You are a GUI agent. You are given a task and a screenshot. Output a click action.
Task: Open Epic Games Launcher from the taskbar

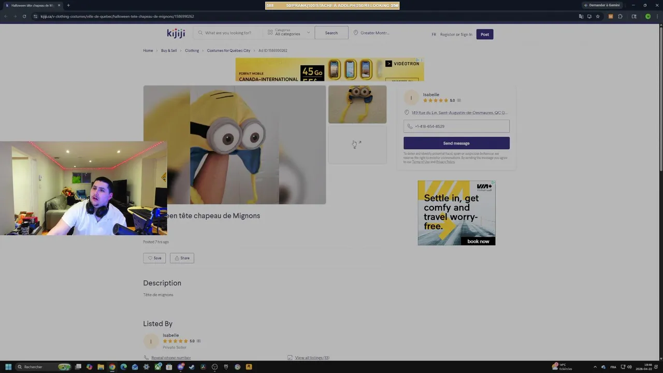pyautogui.click(x=226, y=367)
